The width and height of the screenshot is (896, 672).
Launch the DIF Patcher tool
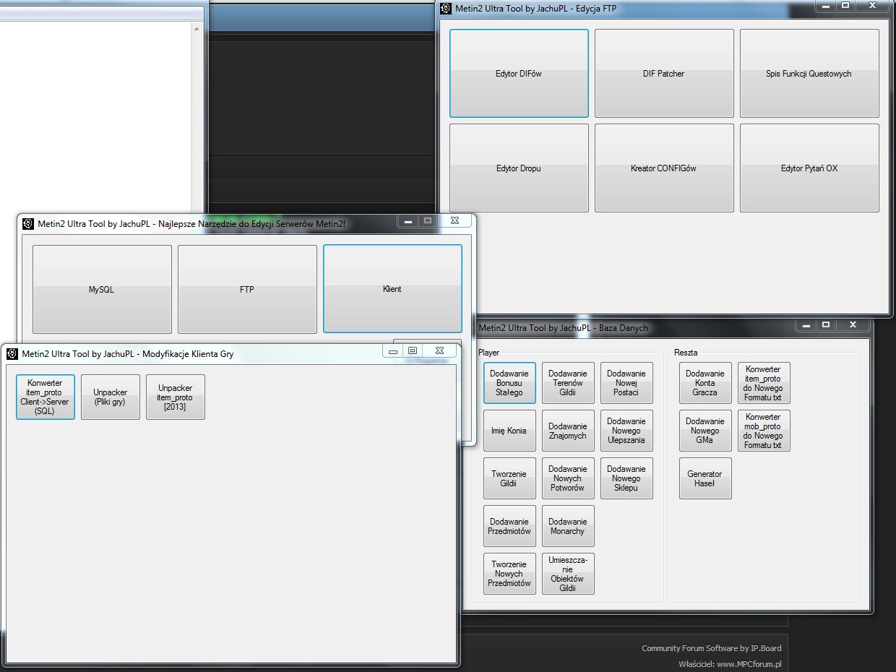pyautogui.click(x=664, y=73)
